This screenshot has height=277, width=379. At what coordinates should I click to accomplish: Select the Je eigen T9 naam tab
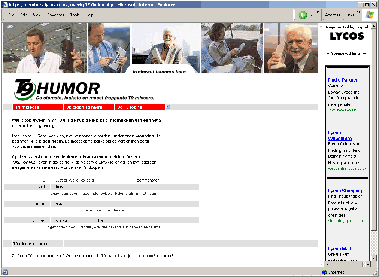89,107
